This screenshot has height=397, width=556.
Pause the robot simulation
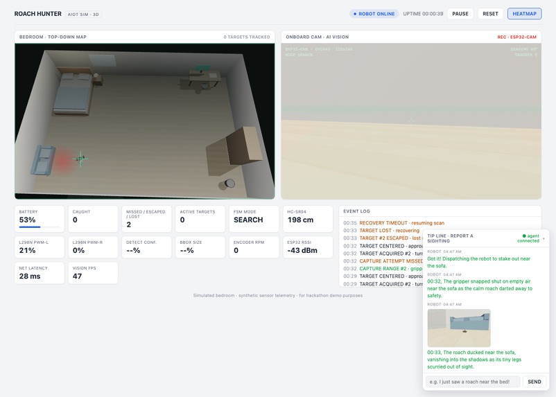(x=460, y=14)
